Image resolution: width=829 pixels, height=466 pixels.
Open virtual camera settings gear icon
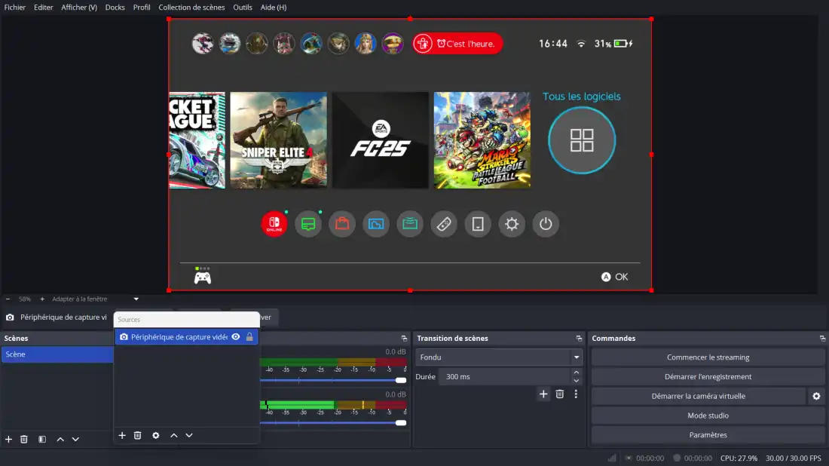coord(816,396)
